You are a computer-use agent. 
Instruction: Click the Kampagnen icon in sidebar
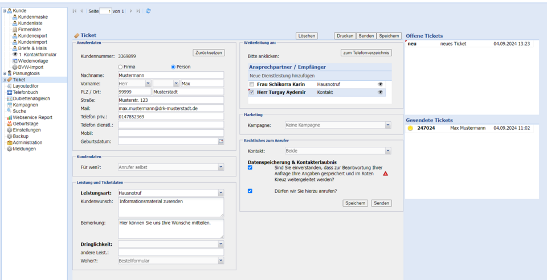click(10, 105)
